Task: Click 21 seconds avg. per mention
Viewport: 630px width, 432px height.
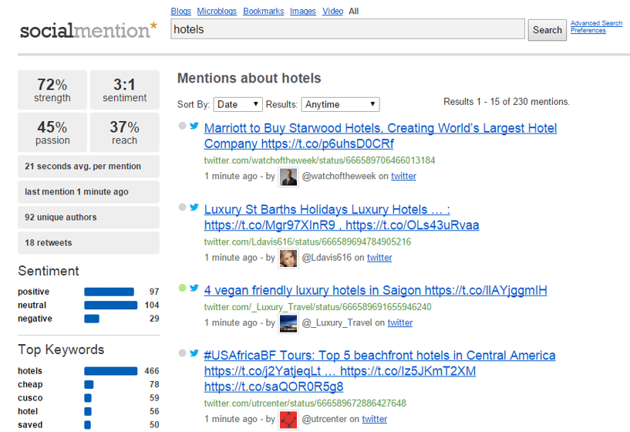Action: (89, 167)
